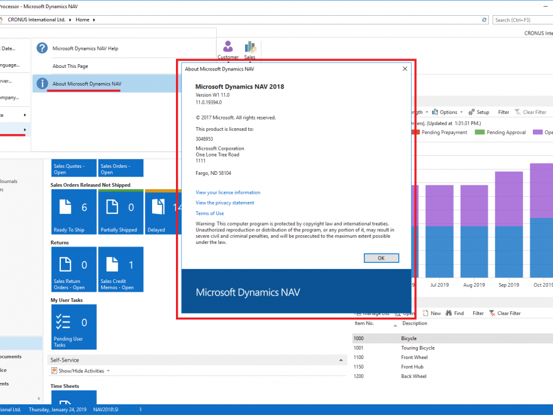Open Sales Credit Memos - Open tile

click(x=121, y=269)
